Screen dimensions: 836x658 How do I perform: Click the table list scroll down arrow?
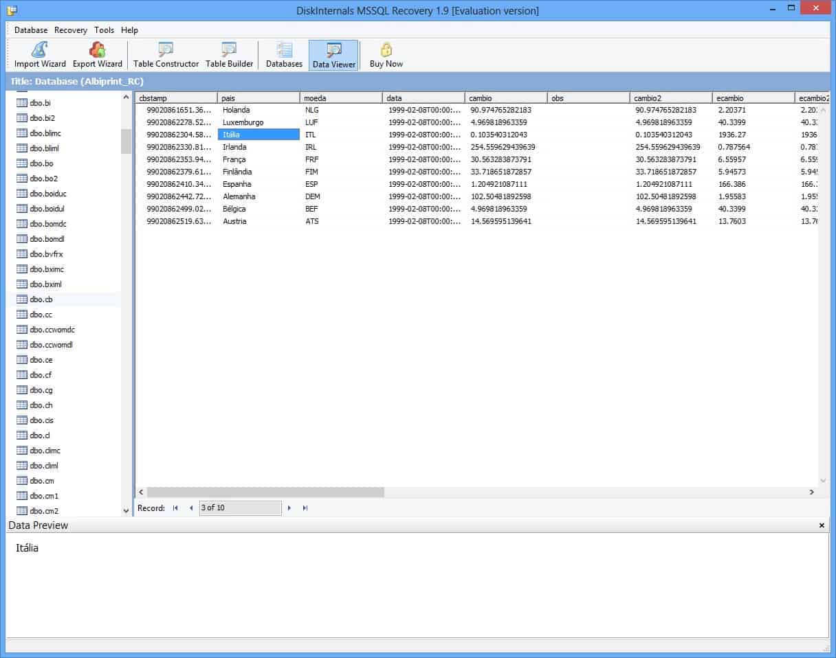coord(126,510)
